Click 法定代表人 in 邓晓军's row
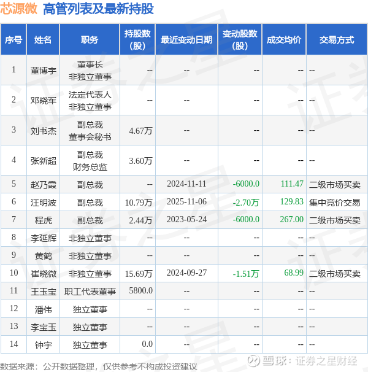 (x=90, y=95)
